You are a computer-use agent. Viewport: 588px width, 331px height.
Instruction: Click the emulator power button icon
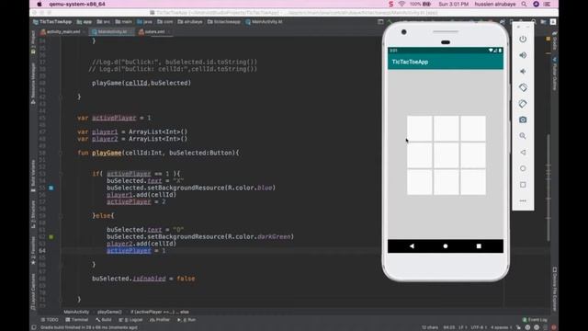tap(523, 39)
